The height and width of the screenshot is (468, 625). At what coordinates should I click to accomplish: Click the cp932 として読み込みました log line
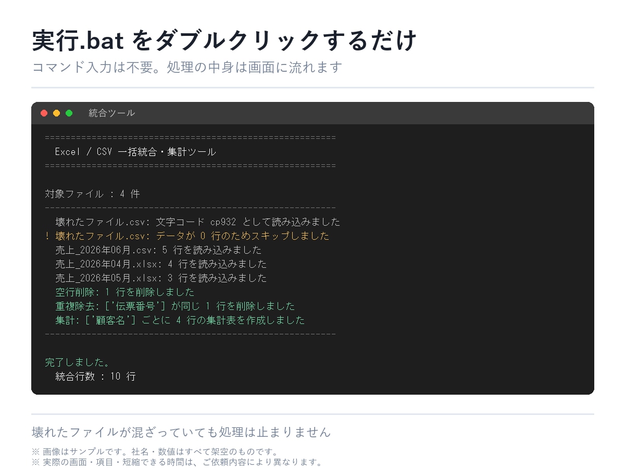tap(198, 222)
